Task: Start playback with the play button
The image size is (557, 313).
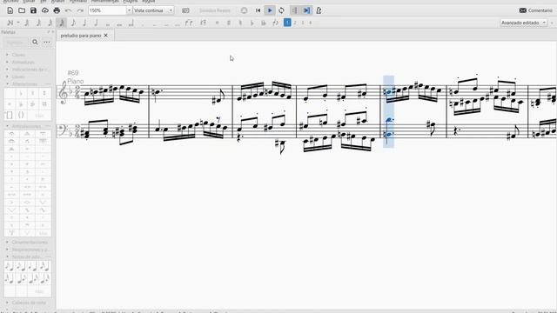Action: (x=270, y=10)
